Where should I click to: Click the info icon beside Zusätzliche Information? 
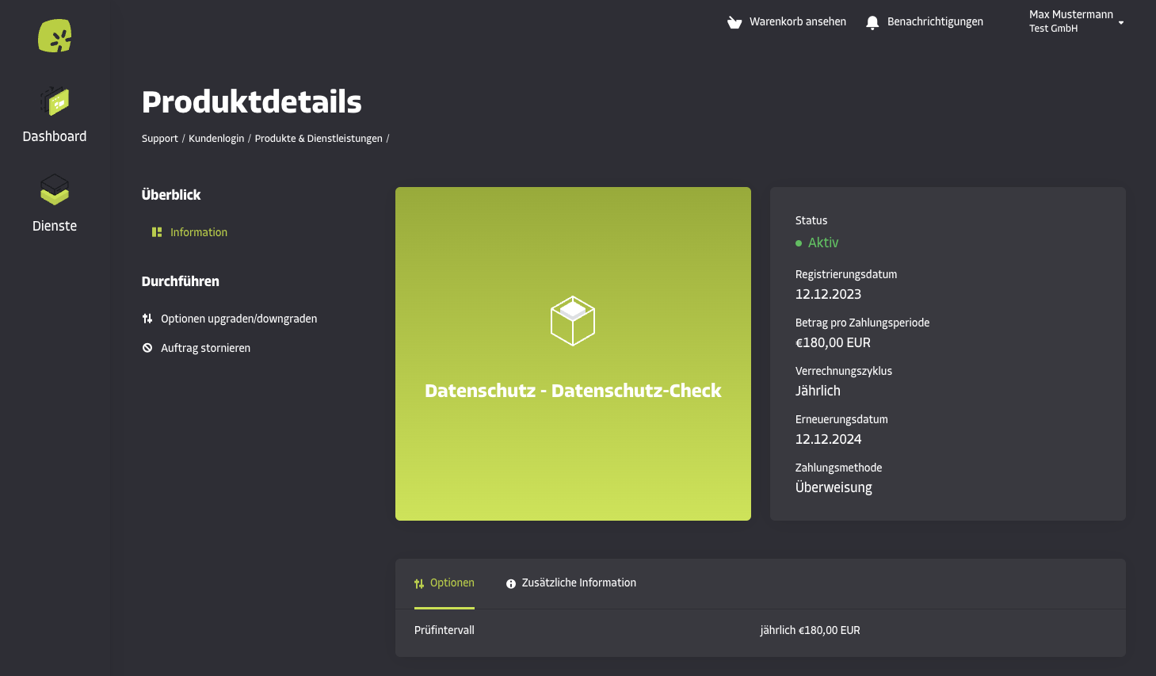click(x=511, y=583)
